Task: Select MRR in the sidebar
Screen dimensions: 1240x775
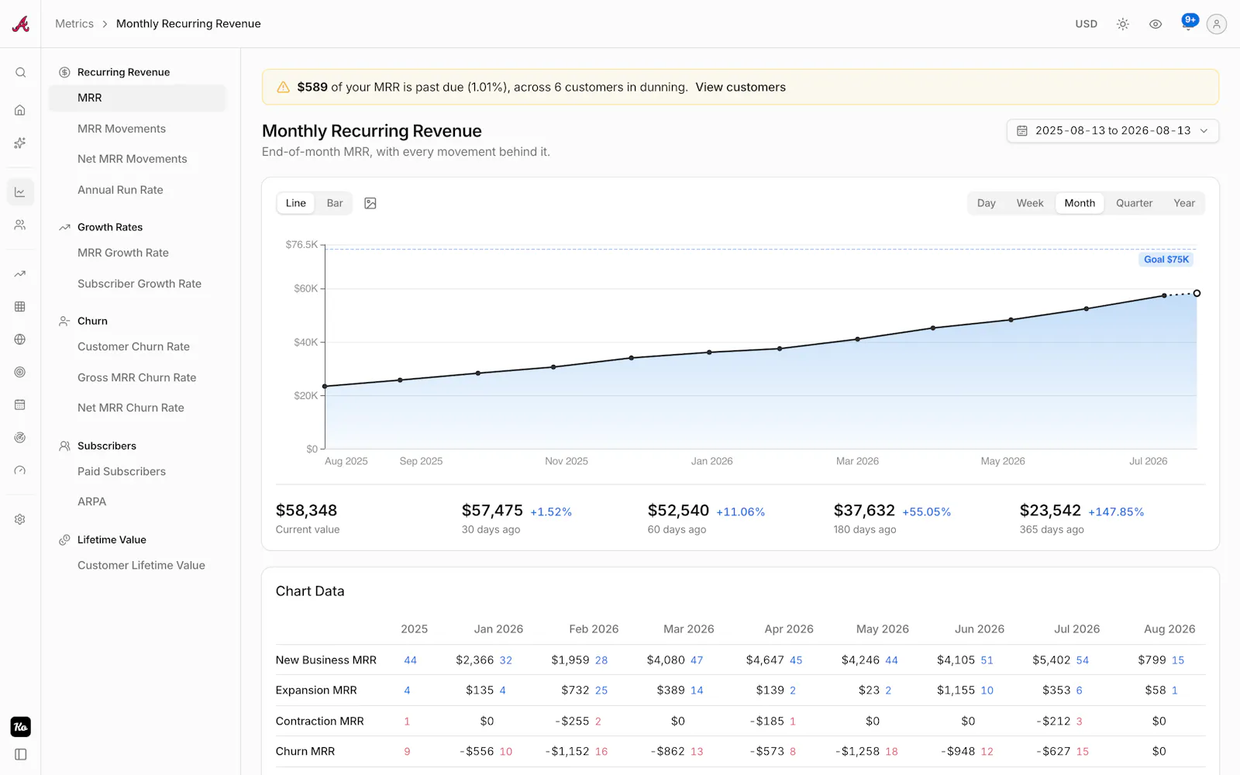Action: (137, 98)
